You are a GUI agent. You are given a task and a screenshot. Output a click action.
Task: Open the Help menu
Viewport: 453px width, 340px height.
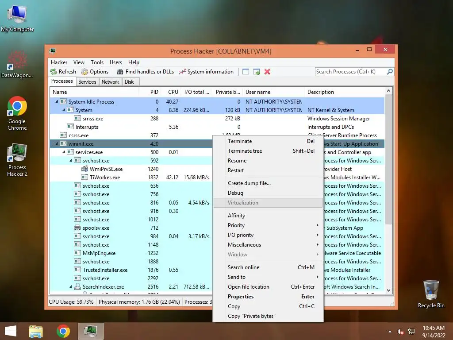tap(134, 62)
